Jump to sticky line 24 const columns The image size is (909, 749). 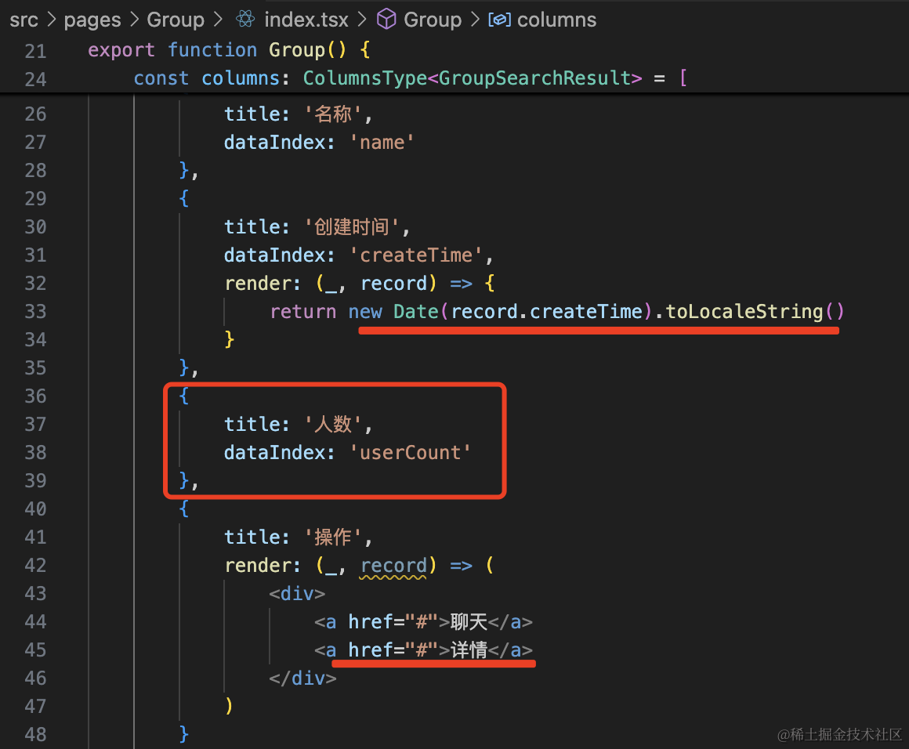pyautogui.click(x=407, y=78)
